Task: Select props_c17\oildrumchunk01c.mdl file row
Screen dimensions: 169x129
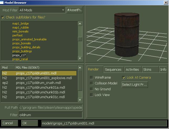Action: tap(39, 97)
